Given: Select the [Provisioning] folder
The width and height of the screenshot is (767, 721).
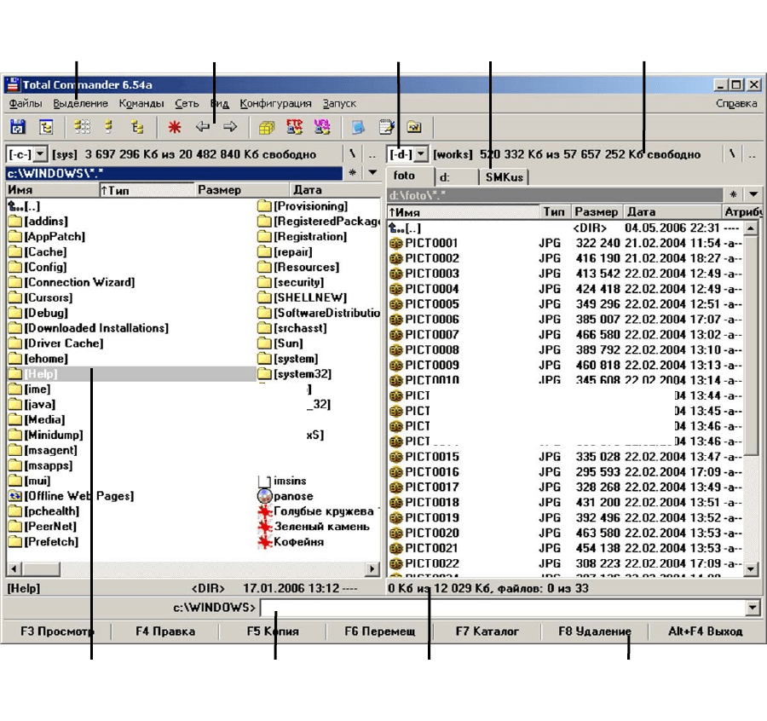Looking at the screenshot, I should pyautogui.click(x=303, y=206).
